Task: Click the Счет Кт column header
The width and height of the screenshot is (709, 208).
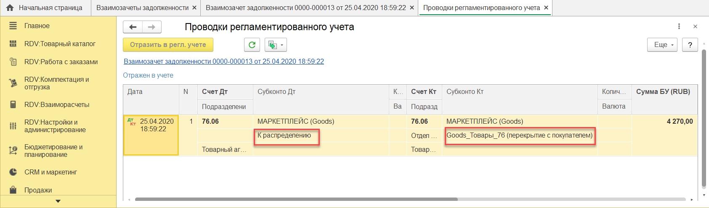Action: (424, 91)
